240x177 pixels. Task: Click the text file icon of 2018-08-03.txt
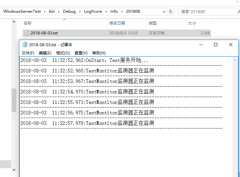pos(27,33)
